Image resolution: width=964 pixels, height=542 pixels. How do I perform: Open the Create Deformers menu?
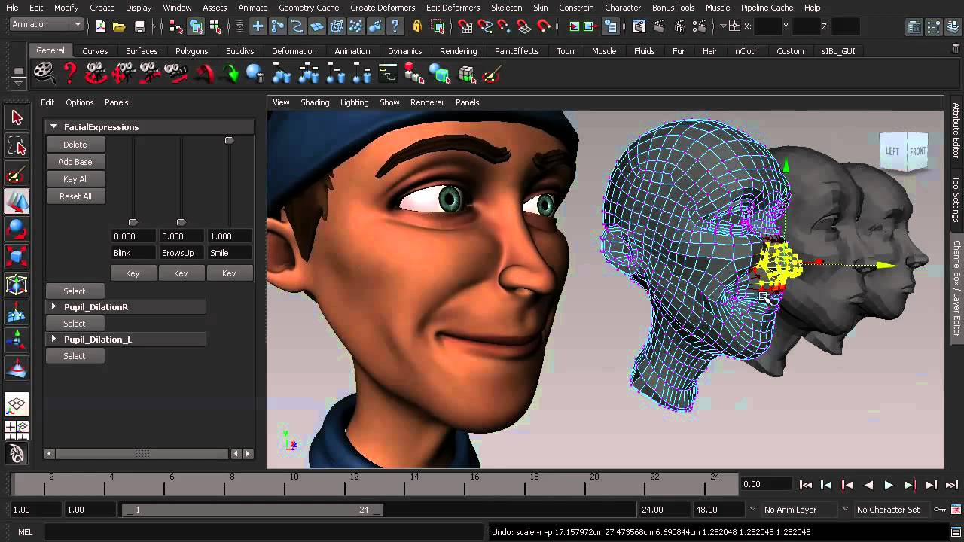(x=383, y=8)
